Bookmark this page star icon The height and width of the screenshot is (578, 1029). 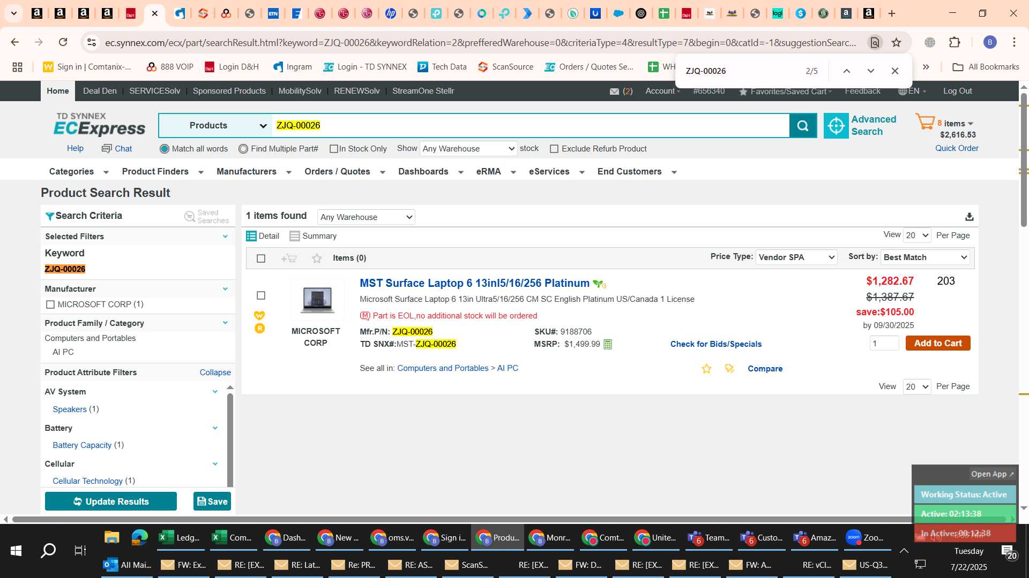click(x=896, y=42)
